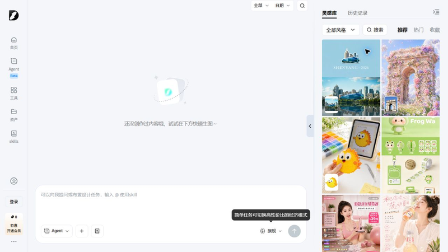Open the 全部风格 style dropdown
Viewport: 448px width, 252px height.
tap(340, 30)
